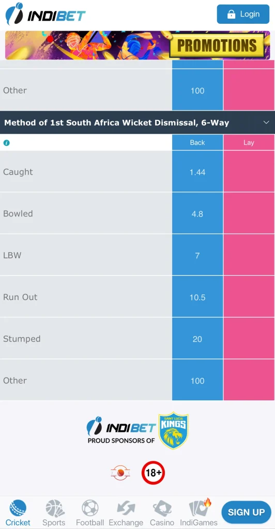275x529 pixels.
Task: Go to the Football section
Action: click(90, 513)
